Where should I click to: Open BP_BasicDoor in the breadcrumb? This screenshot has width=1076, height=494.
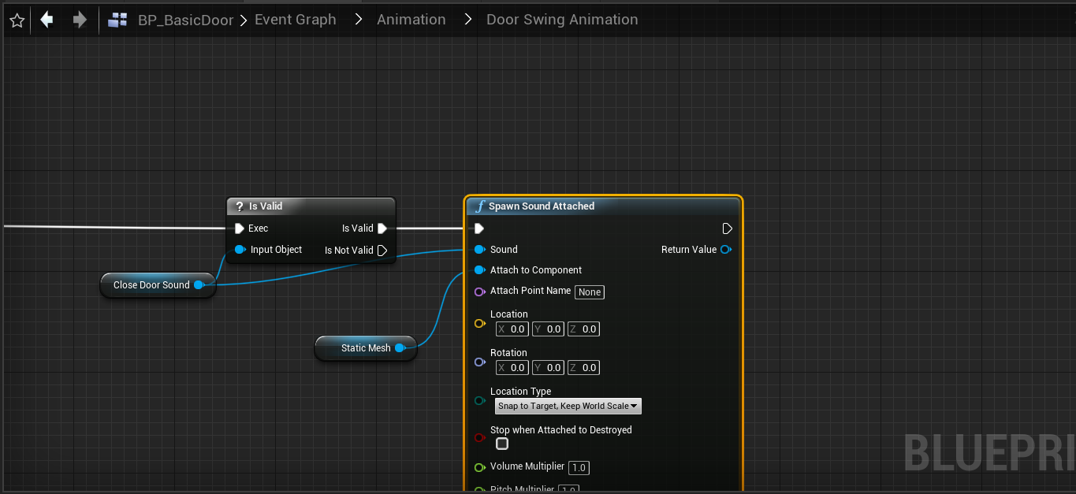pos(185,20)
